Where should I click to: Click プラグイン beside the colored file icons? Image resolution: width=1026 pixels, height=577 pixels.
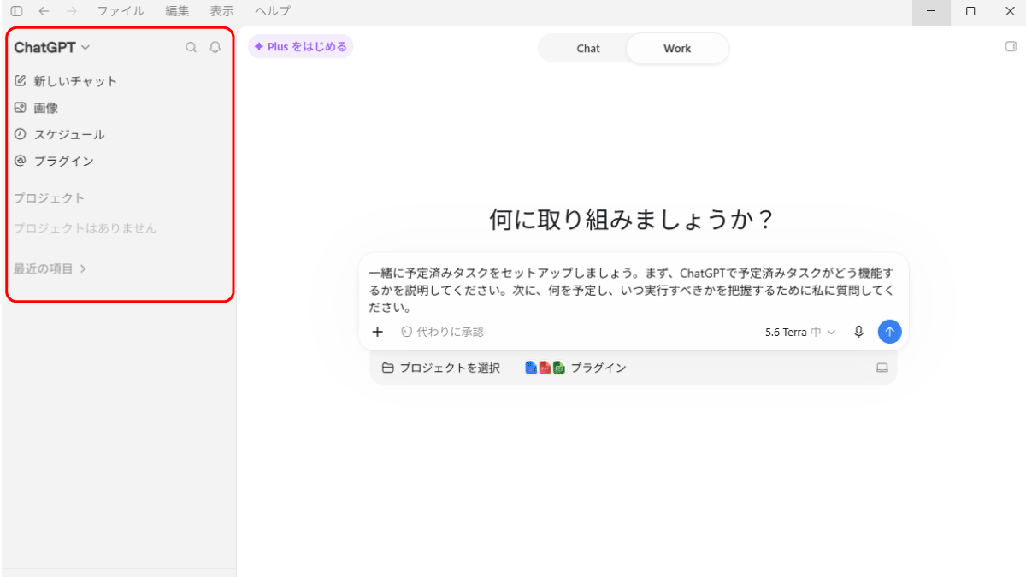click(598, 368)
